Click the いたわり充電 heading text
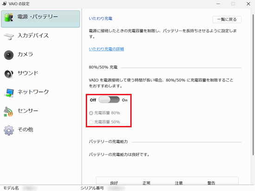The width and height of the screenshot is (255, 191). 101,19
